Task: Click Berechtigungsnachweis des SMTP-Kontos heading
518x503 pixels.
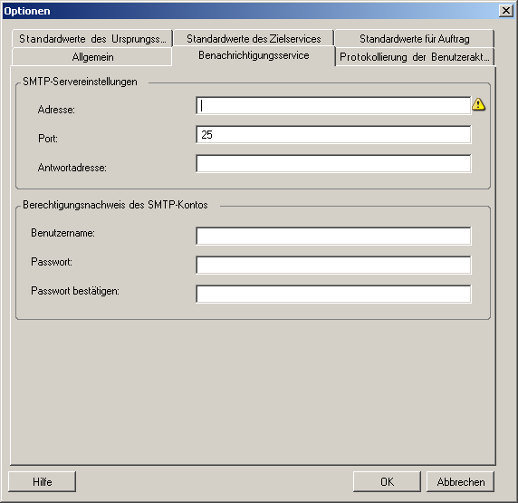Action: tap(115, 205)
